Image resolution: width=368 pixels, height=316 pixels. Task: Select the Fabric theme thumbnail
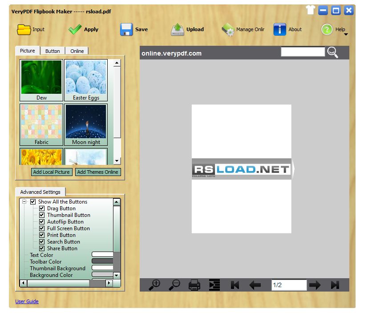pyautogui.click(x=41, y=124)
